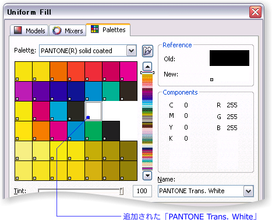Choose the orange swatch in the top row

pos(59,71)
